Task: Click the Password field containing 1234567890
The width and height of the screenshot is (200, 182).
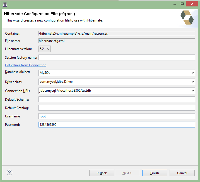Action: click(117, 124)
